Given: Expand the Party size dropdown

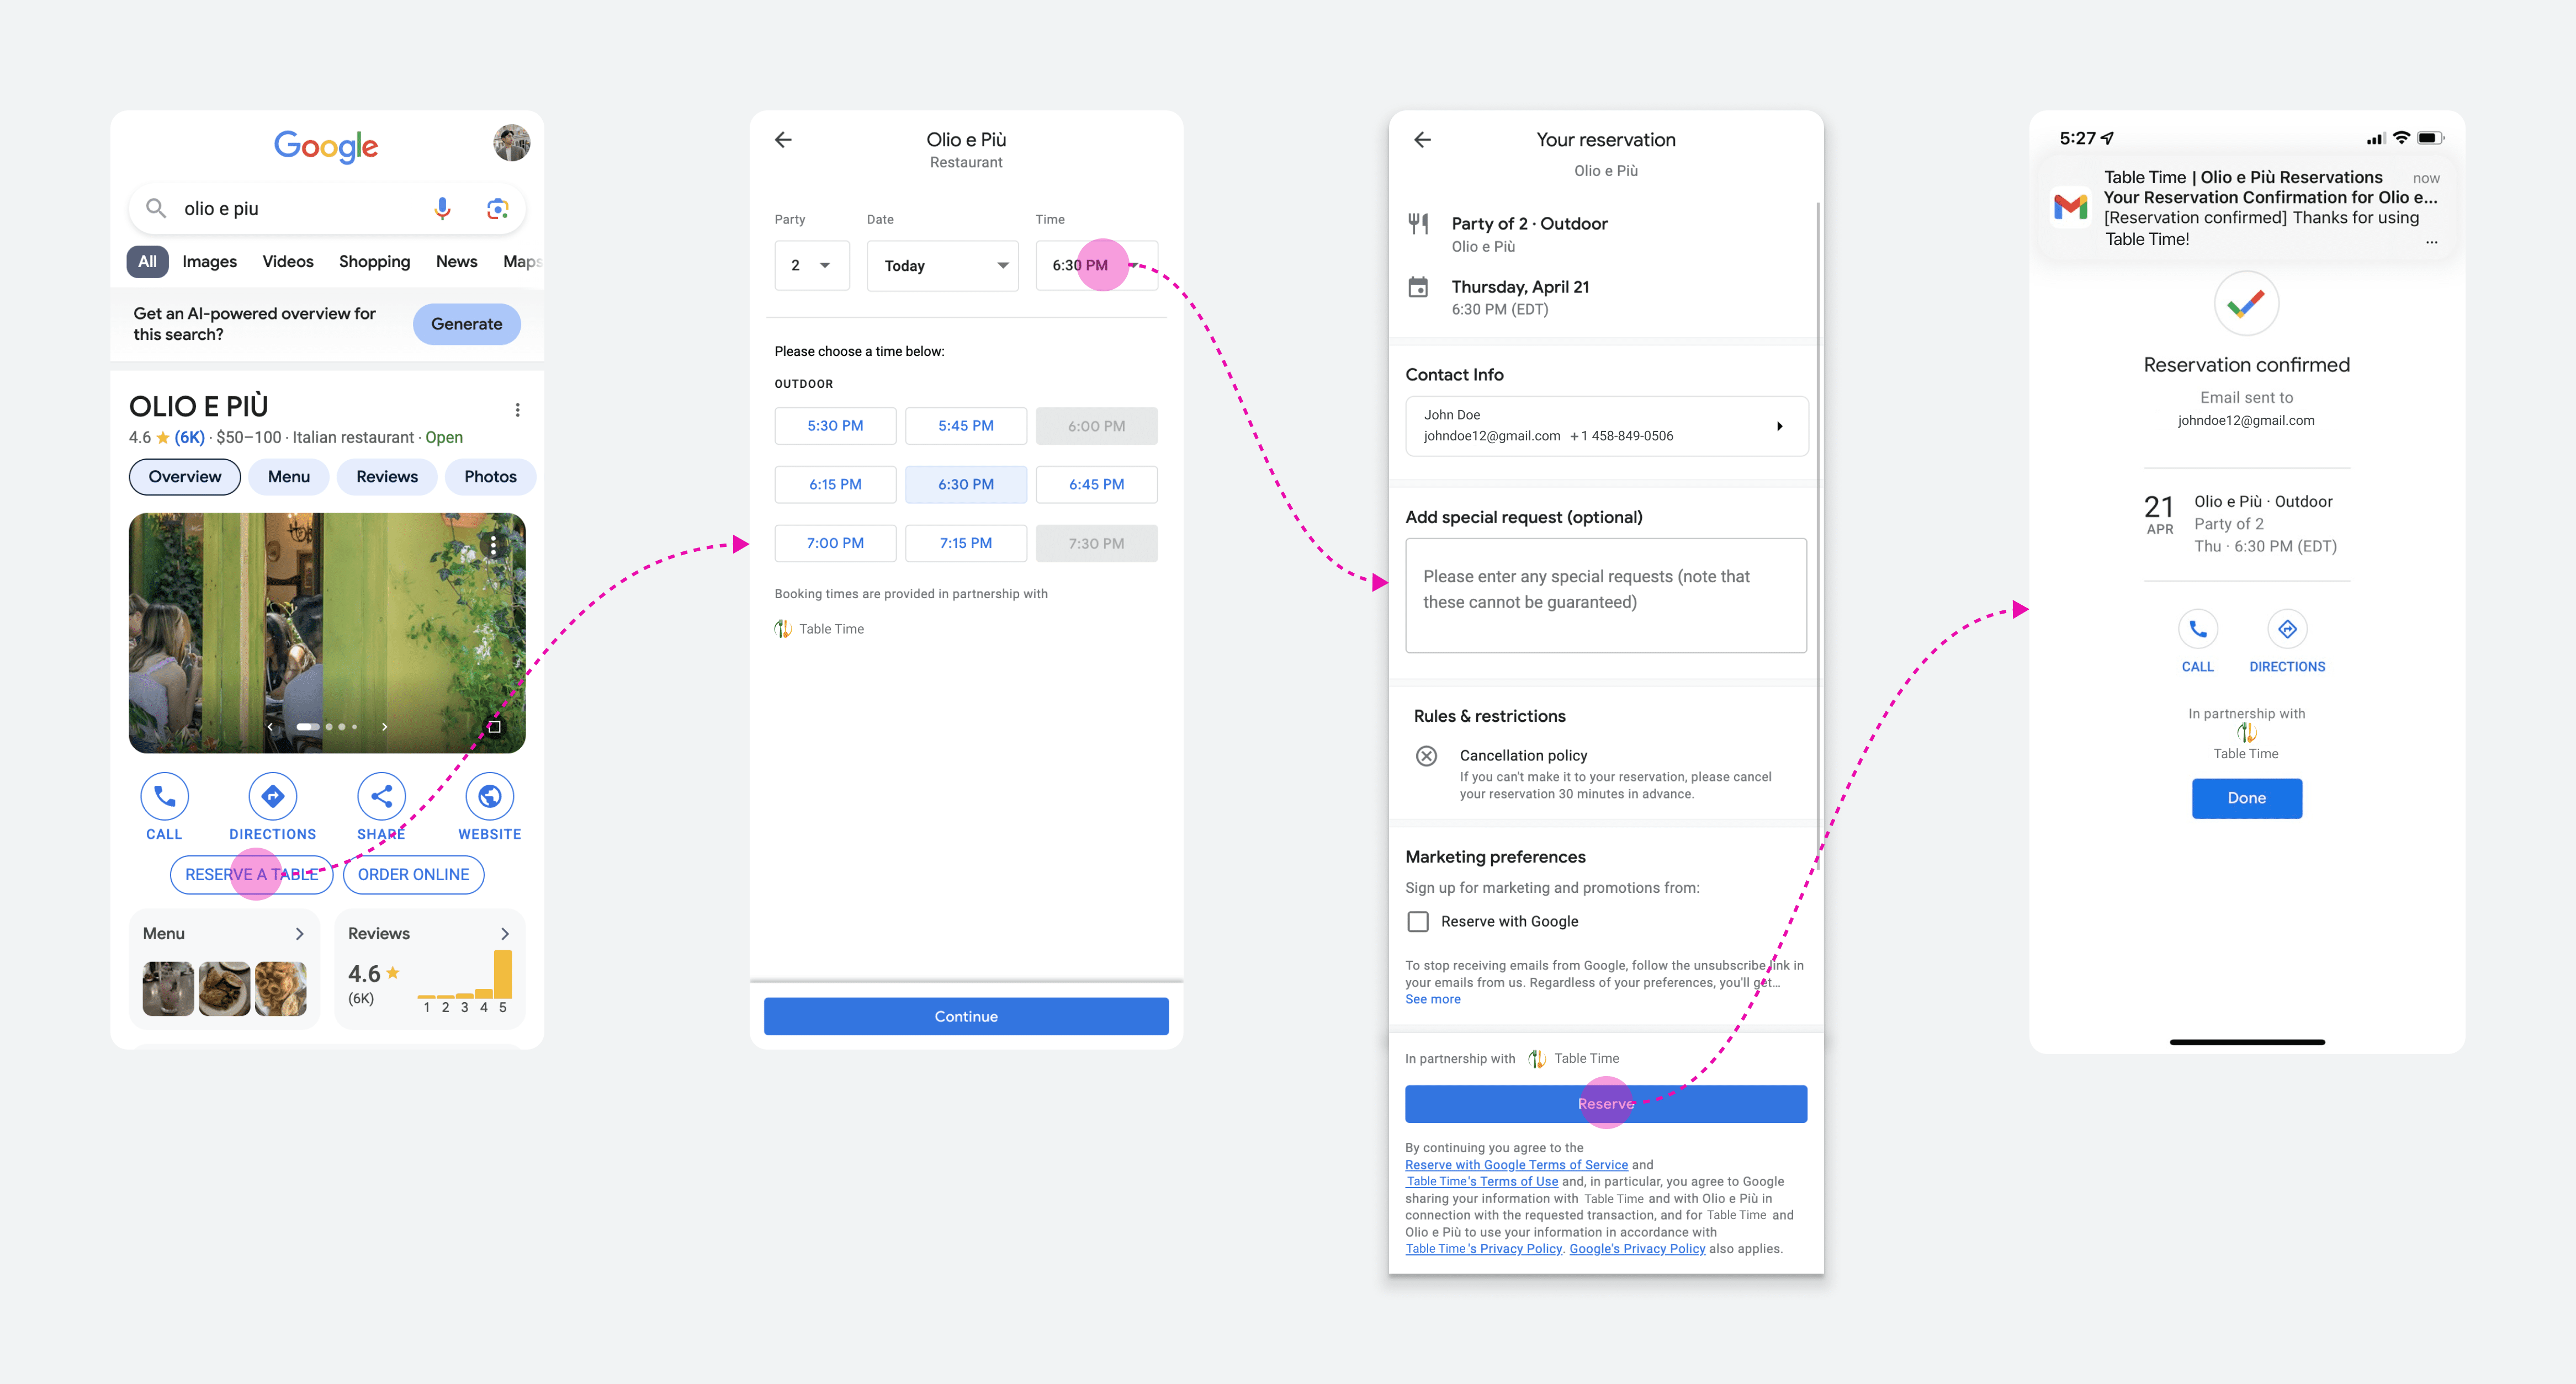Looking at the screenshot, I should pyautogui.click(x=810, y=264).
